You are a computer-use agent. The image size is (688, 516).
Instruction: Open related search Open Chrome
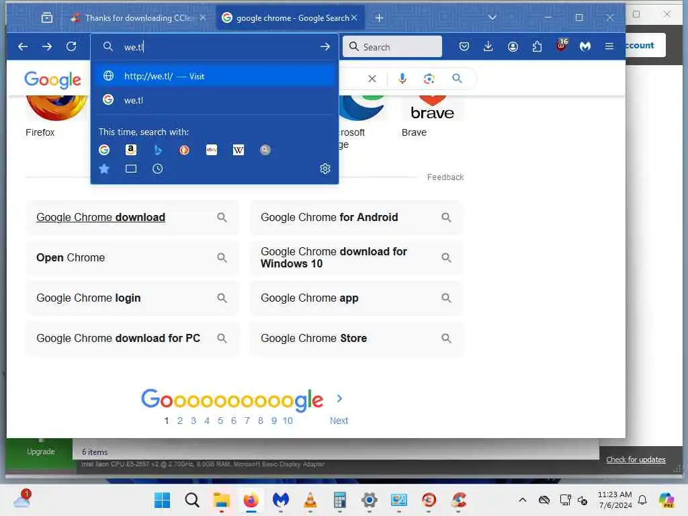132,257
